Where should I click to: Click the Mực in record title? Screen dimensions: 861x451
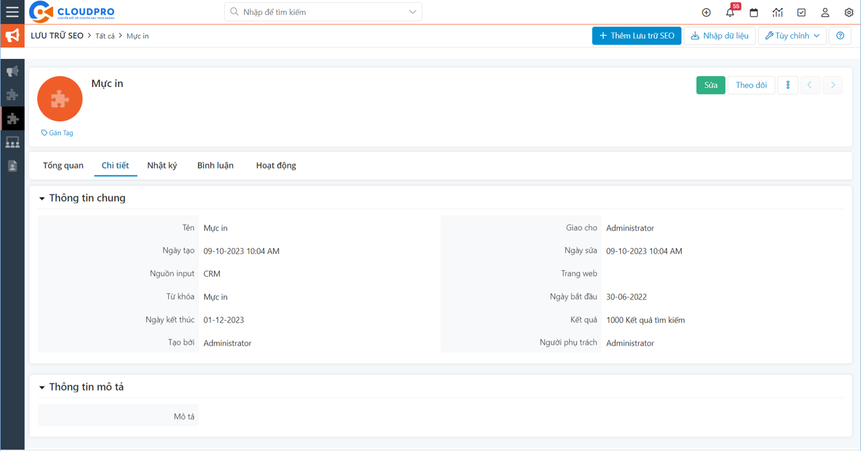pos(107,84)
